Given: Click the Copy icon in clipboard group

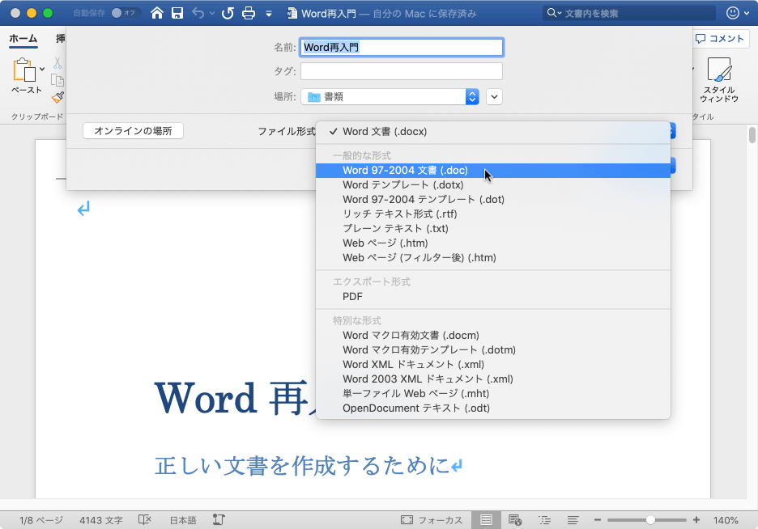Looking at the screenshot, I should (x=57, y=80).
